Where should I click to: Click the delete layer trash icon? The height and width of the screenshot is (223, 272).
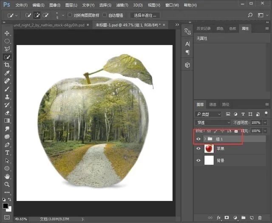click(260, 217)
